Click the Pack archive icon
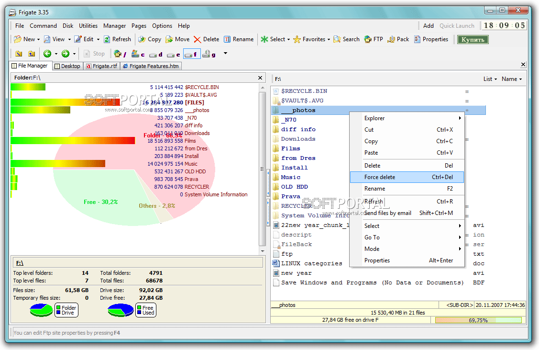Screen dimensions: 539x350 pos(392,39)
